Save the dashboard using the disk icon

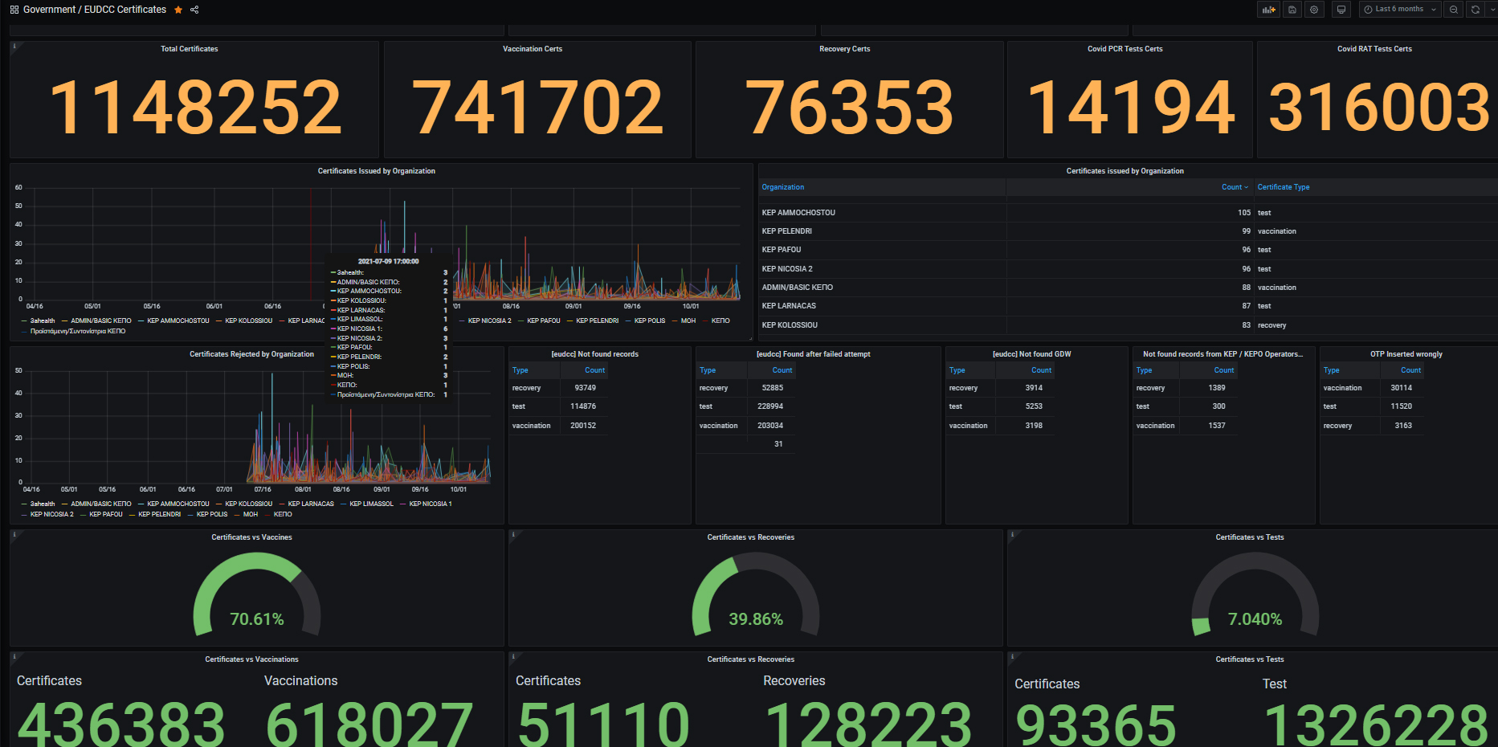tap(1292, 10)
